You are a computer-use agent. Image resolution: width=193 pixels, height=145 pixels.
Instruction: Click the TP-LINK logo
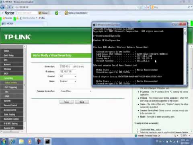click(x=18, y=37)
